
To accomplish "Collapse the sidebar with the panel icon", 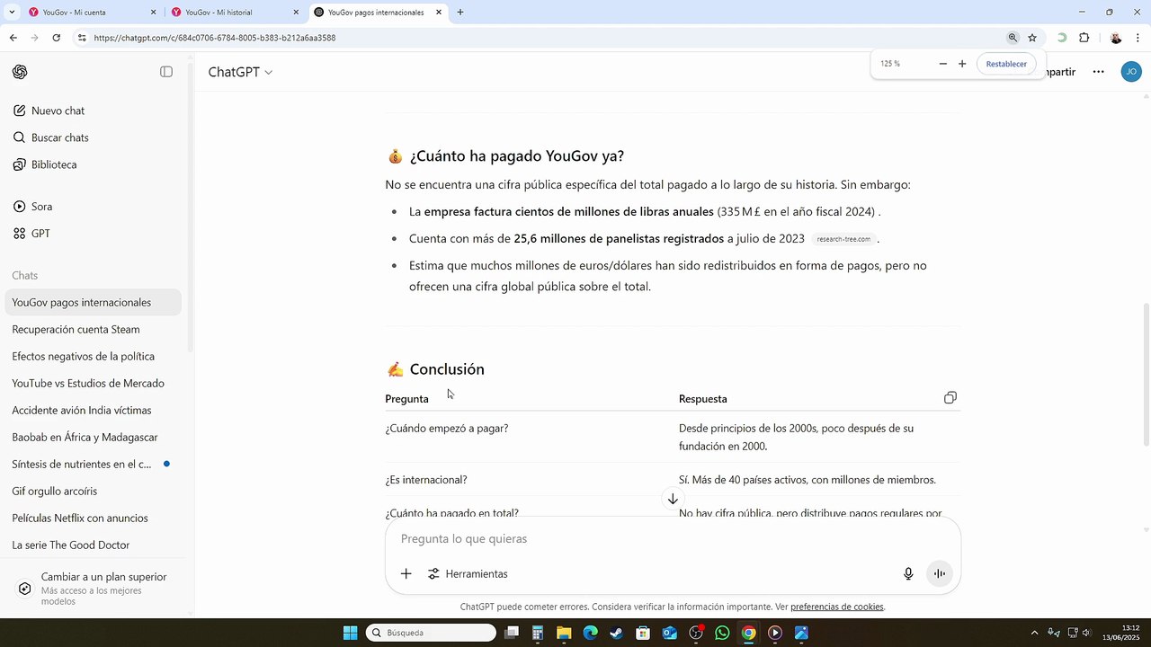I will tap(166, 72).
